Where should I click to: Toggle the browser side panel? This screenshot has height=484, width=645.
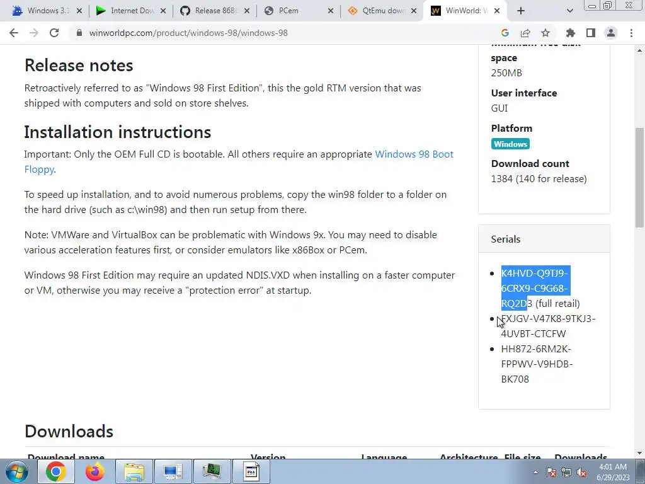pos(591,33)
